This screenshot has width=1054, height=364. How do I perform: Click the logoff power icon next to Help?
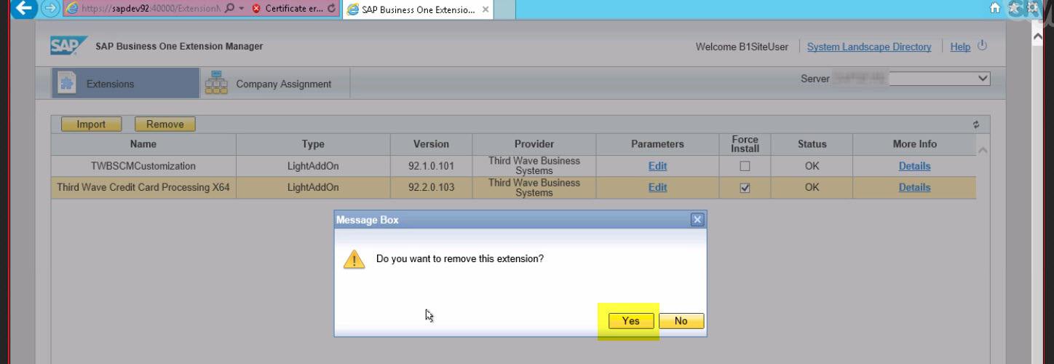[982, 46]
